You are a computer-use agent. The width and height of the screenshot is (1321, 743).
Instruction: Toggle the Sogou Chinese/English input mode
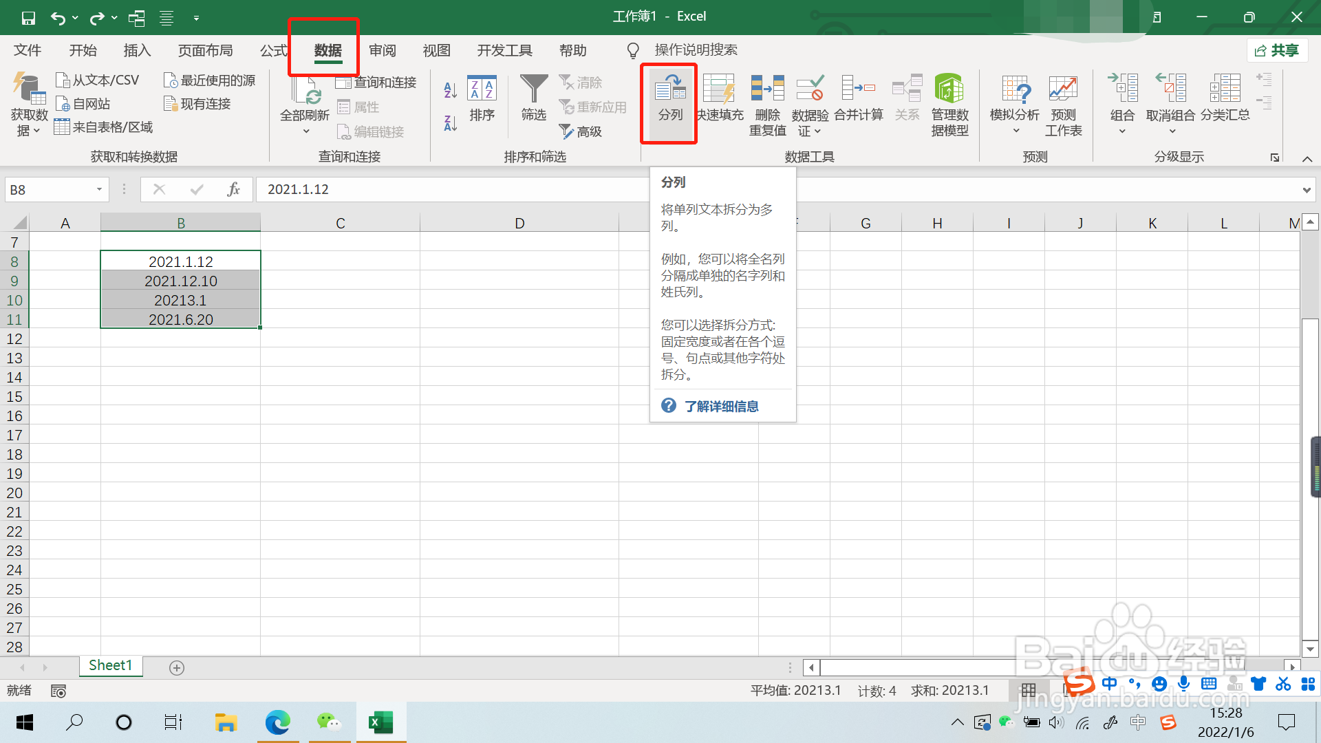pyautogui.click(x=1109, y=684)
